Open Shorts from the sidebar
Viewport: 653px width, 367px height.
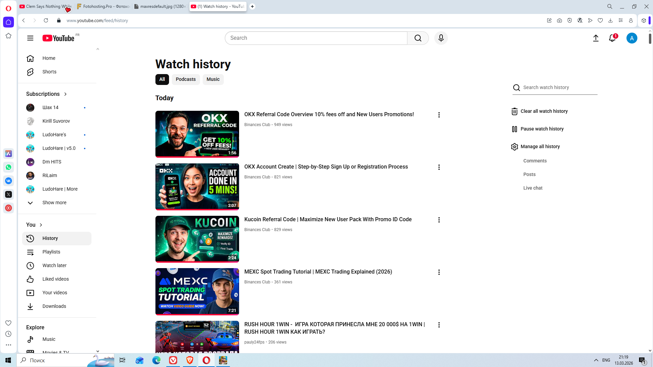(49, 72)
